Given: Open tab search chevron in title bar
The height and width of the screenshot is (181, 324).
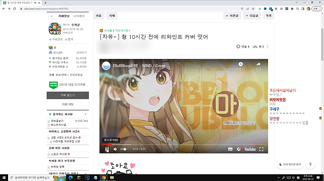Looking at the screenshot, I should point(296,2).
